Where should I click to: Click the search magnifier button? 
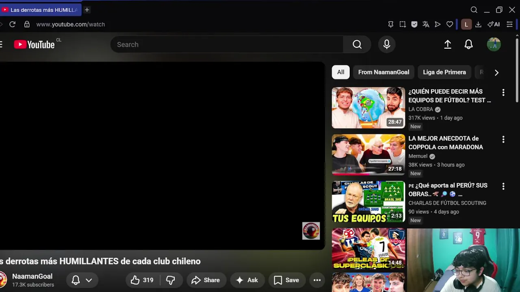(357, 45)
